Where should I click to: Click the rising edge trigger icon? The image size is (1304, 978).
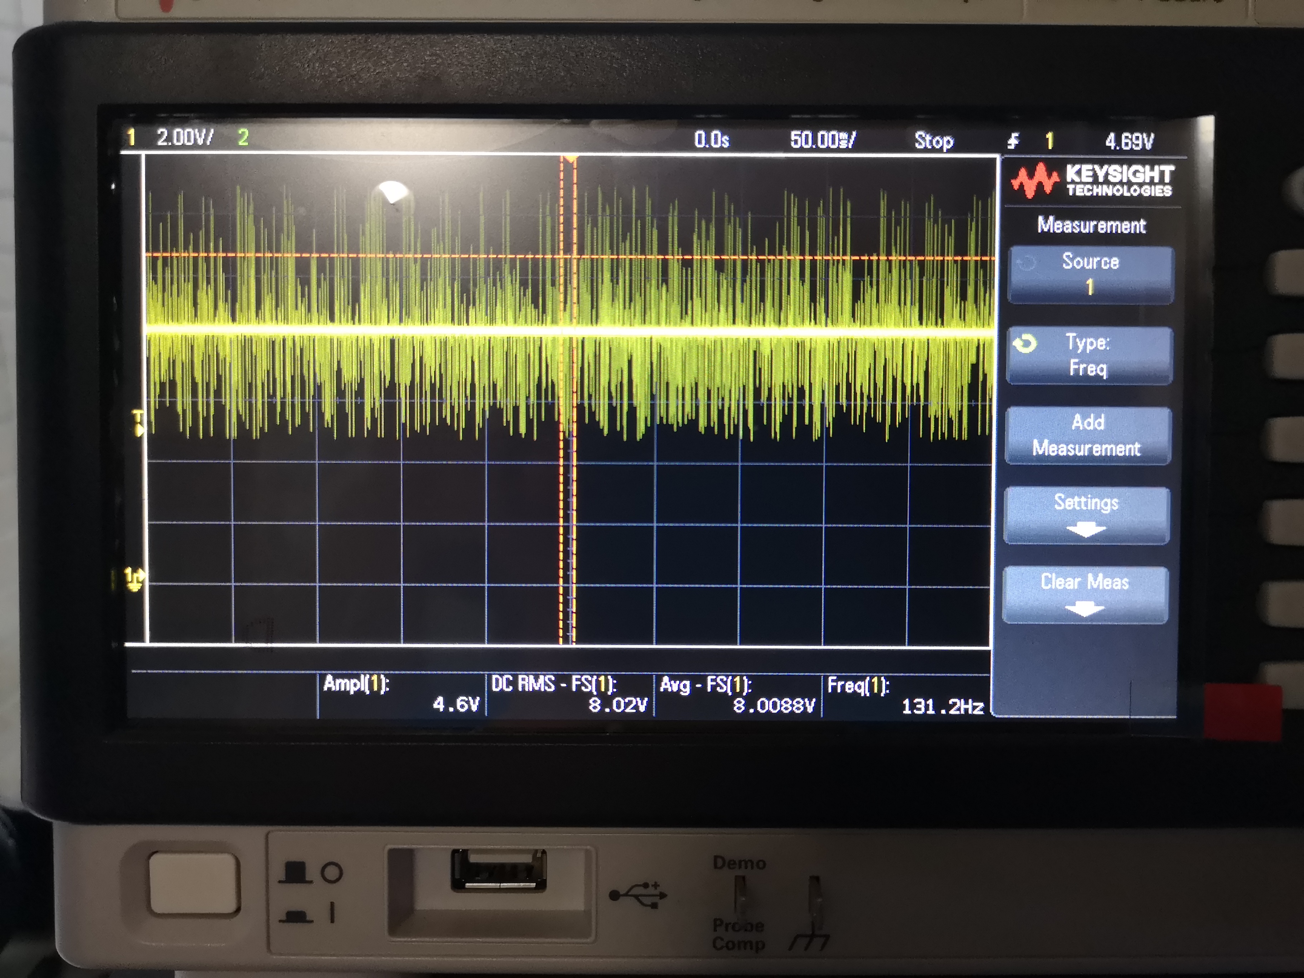point(1013,141)
